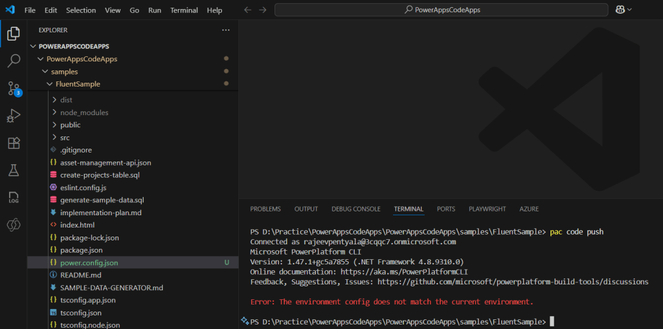The image size is (663, 329).
Task: Open the Testing flask icon
Action: coord(13,170)
